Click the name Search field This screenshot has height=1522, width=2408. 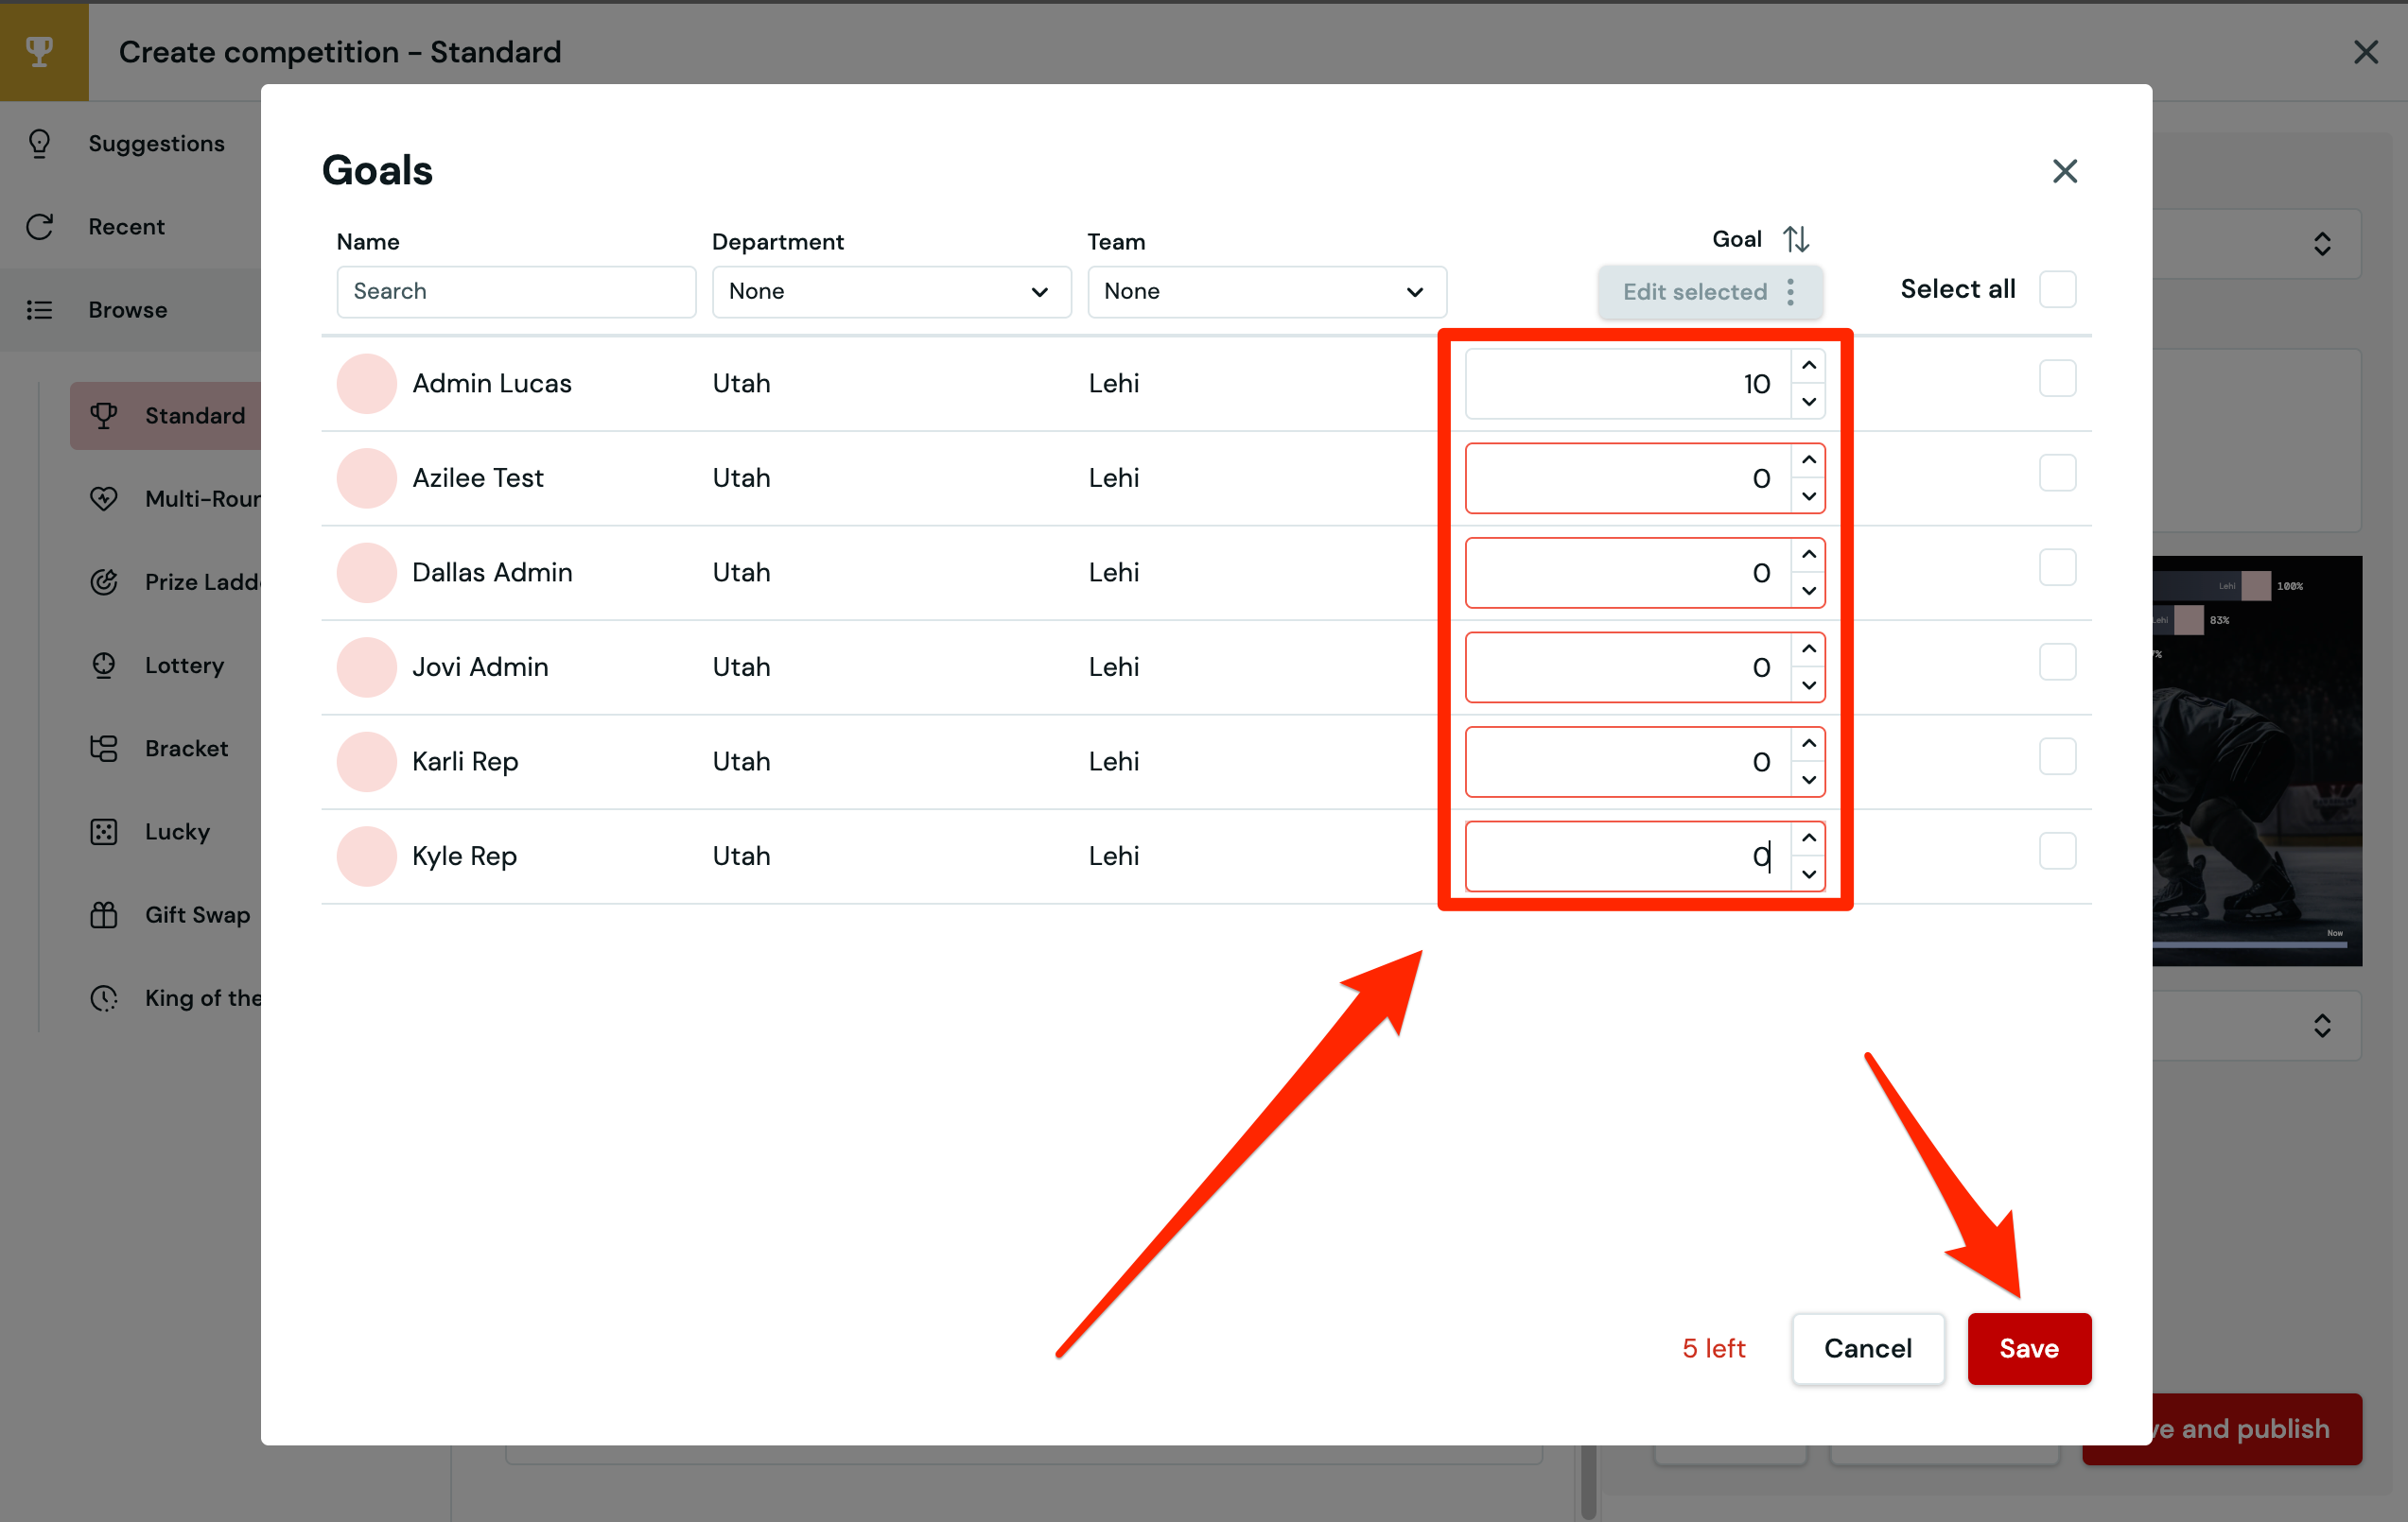click(515, 292)
